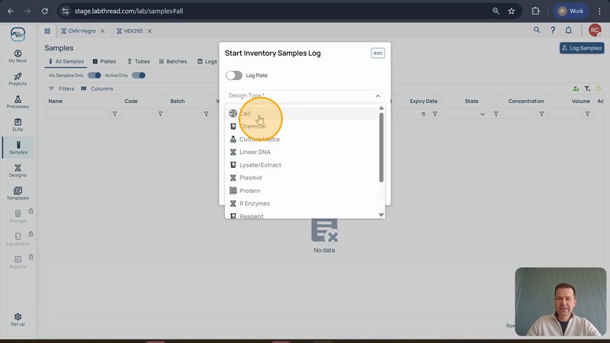Screen dimensions: 610x343
Task: Select Protein design type
Action: (301, 190)
